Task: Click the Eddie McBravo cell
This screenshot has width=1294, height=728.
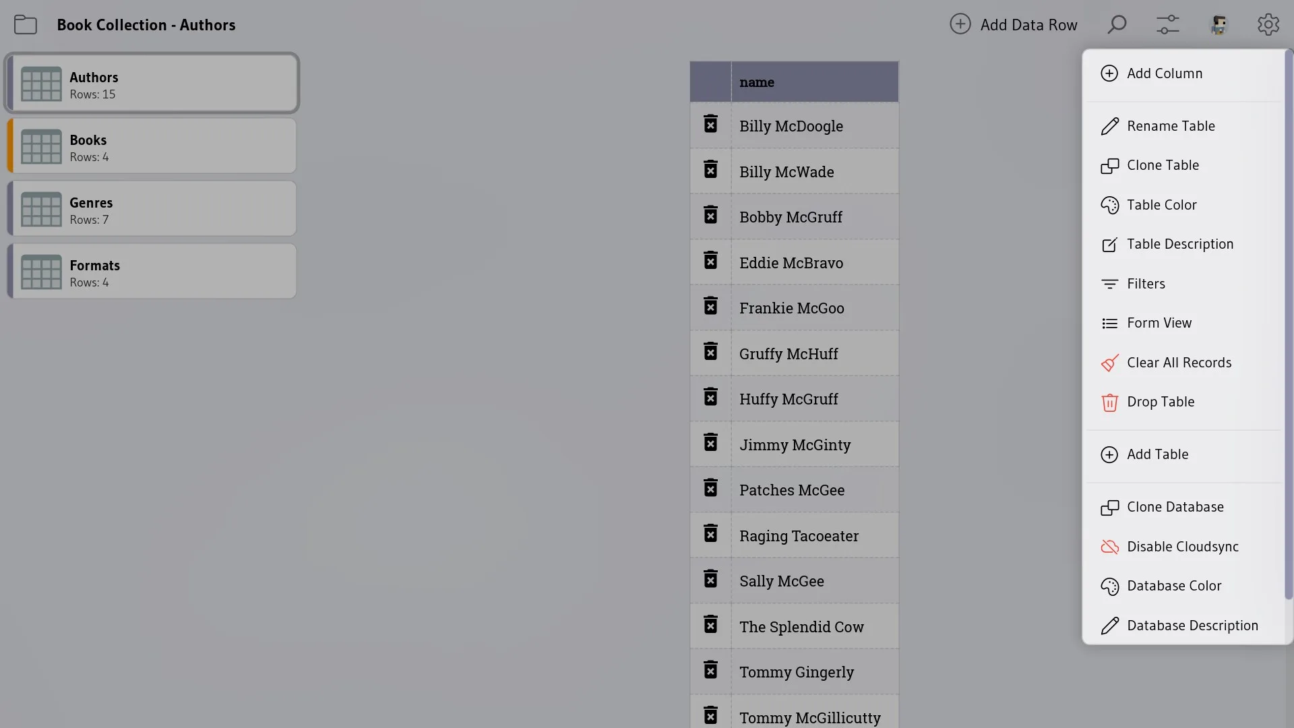Action: tap(815, 262)
